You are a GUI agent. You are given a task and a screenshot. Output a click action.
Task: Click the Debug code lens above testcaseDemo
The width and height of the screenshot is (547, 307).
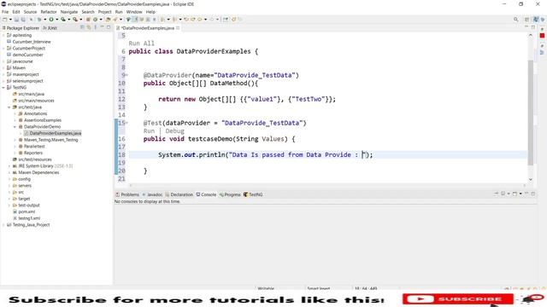[x=174, y=131]
